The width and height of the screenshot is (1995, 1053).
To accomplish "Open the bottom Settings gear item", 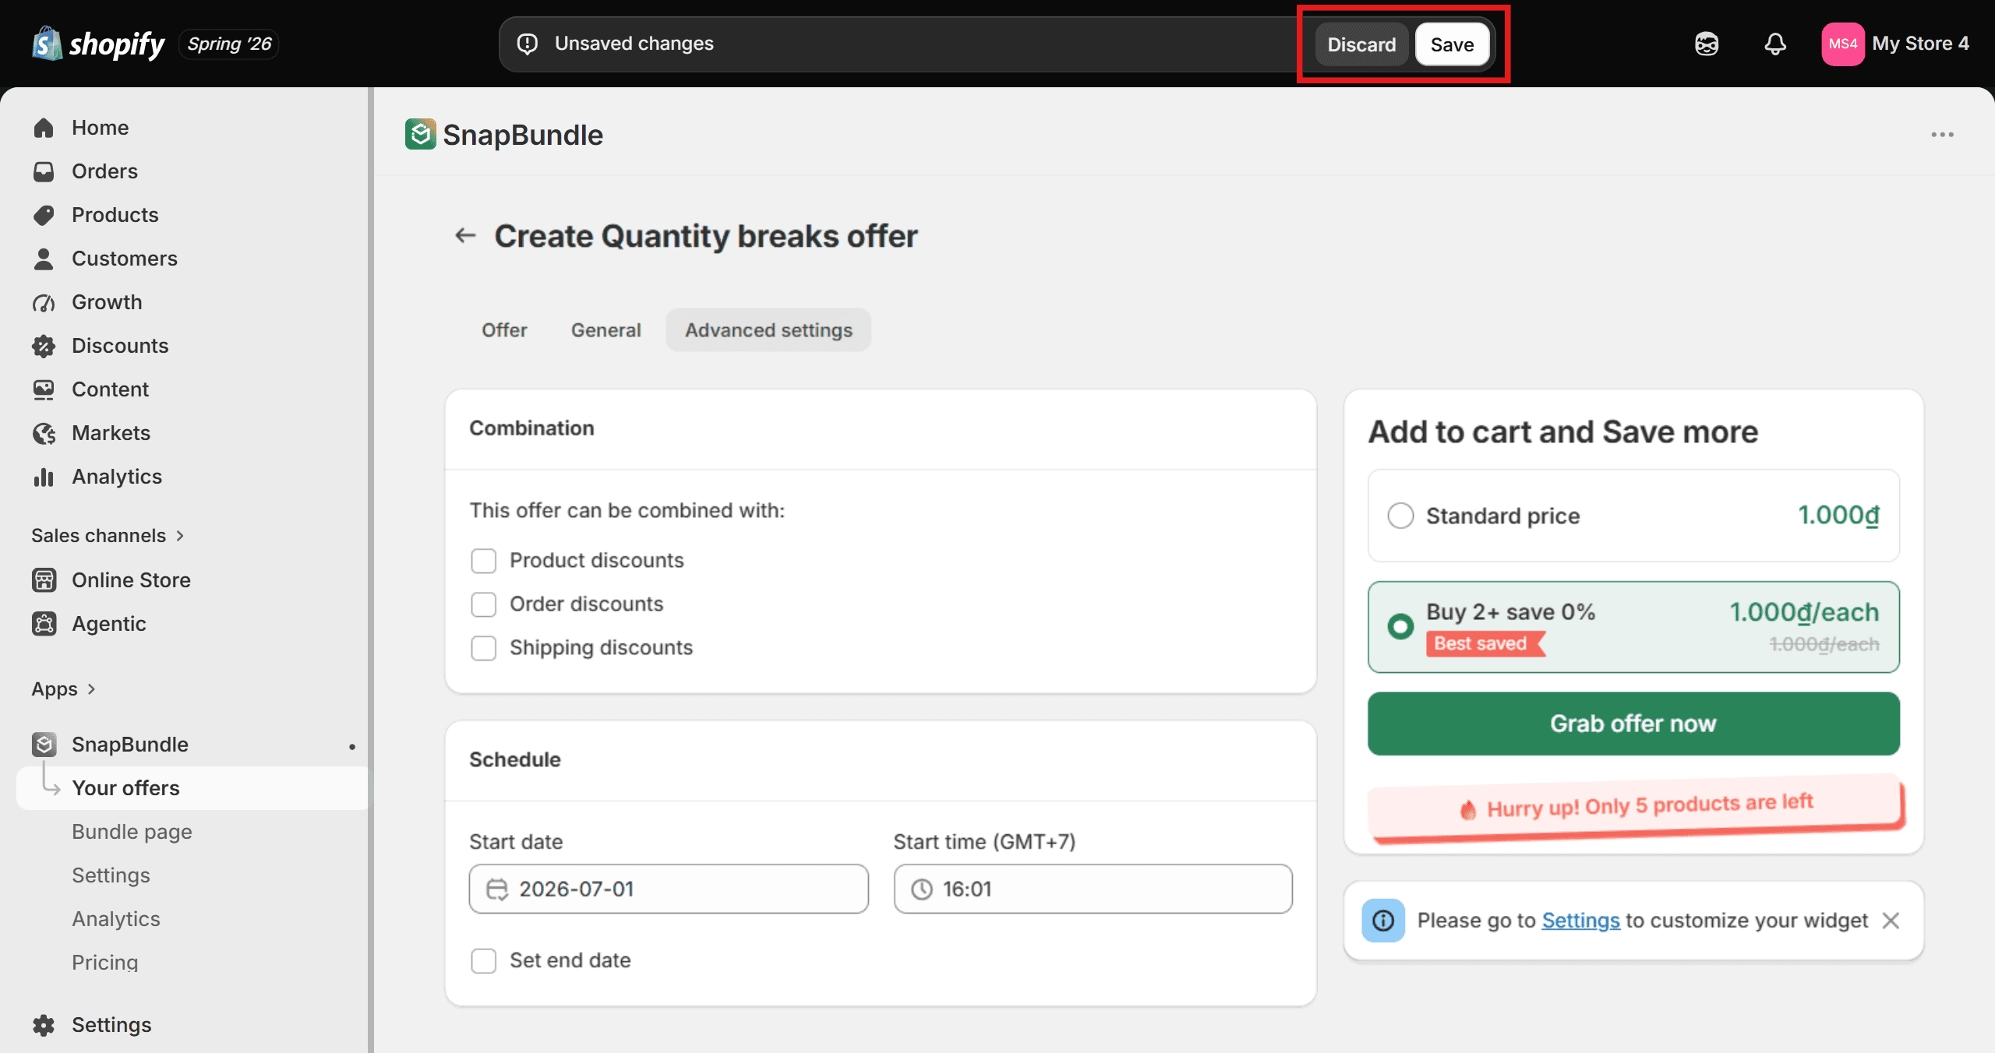I will [x=111, y=1025].
